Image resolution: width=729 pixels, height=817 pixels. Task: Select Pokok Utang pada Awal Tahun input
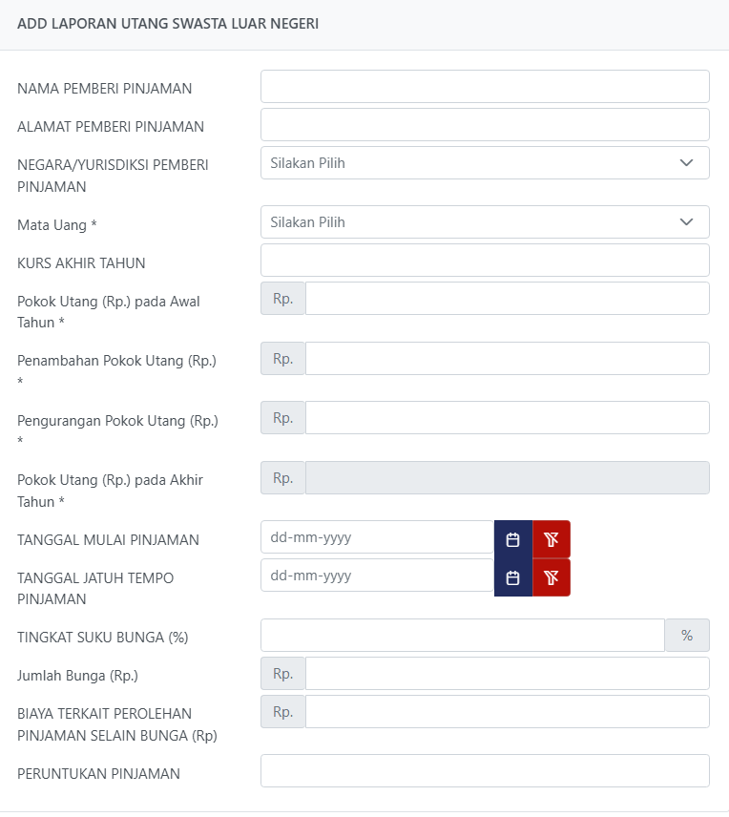[507, 299]
